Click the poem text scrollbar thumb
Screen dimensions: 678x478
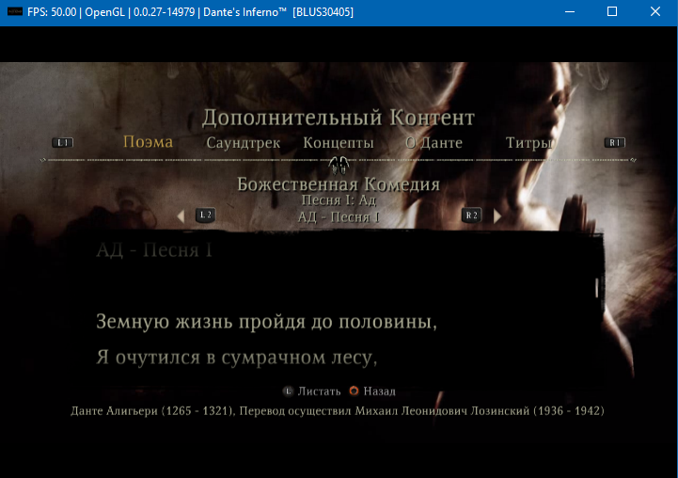(x=597, y=288)
